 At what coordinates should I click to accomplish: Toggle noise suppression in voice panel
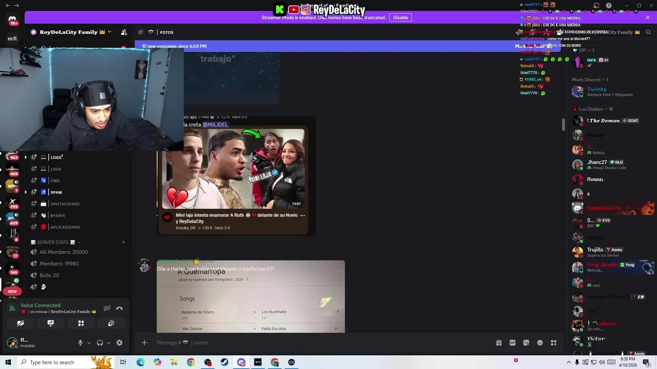pyautogui.click(x=107, y=309)
